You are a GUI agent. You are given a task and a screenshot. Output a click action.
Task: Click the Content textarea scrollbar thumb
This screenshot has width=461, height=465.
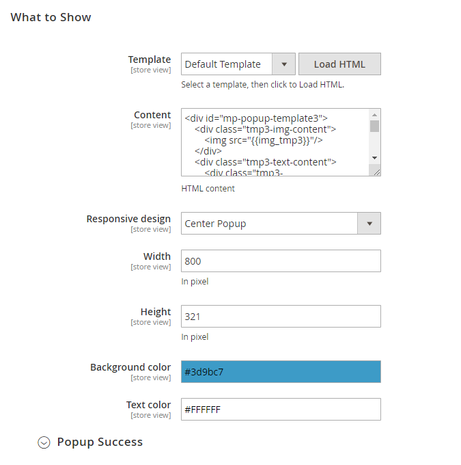coord(374,127)
